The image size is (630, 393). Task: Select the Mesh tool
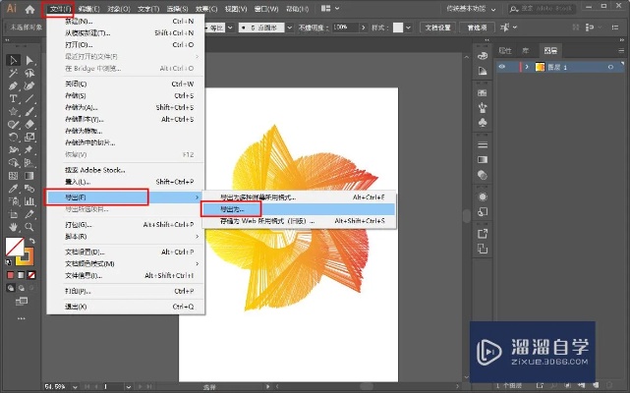pos(13,176)
